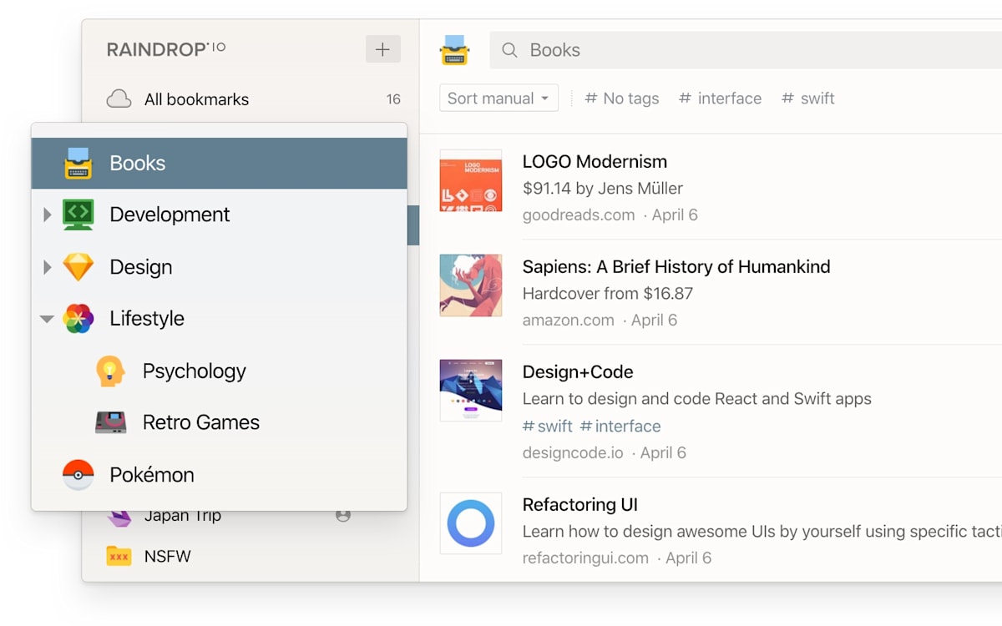This screenshot has height=626, width=1002.
Task: Select Books in the collection popup
Action: [x=219, y=164]
